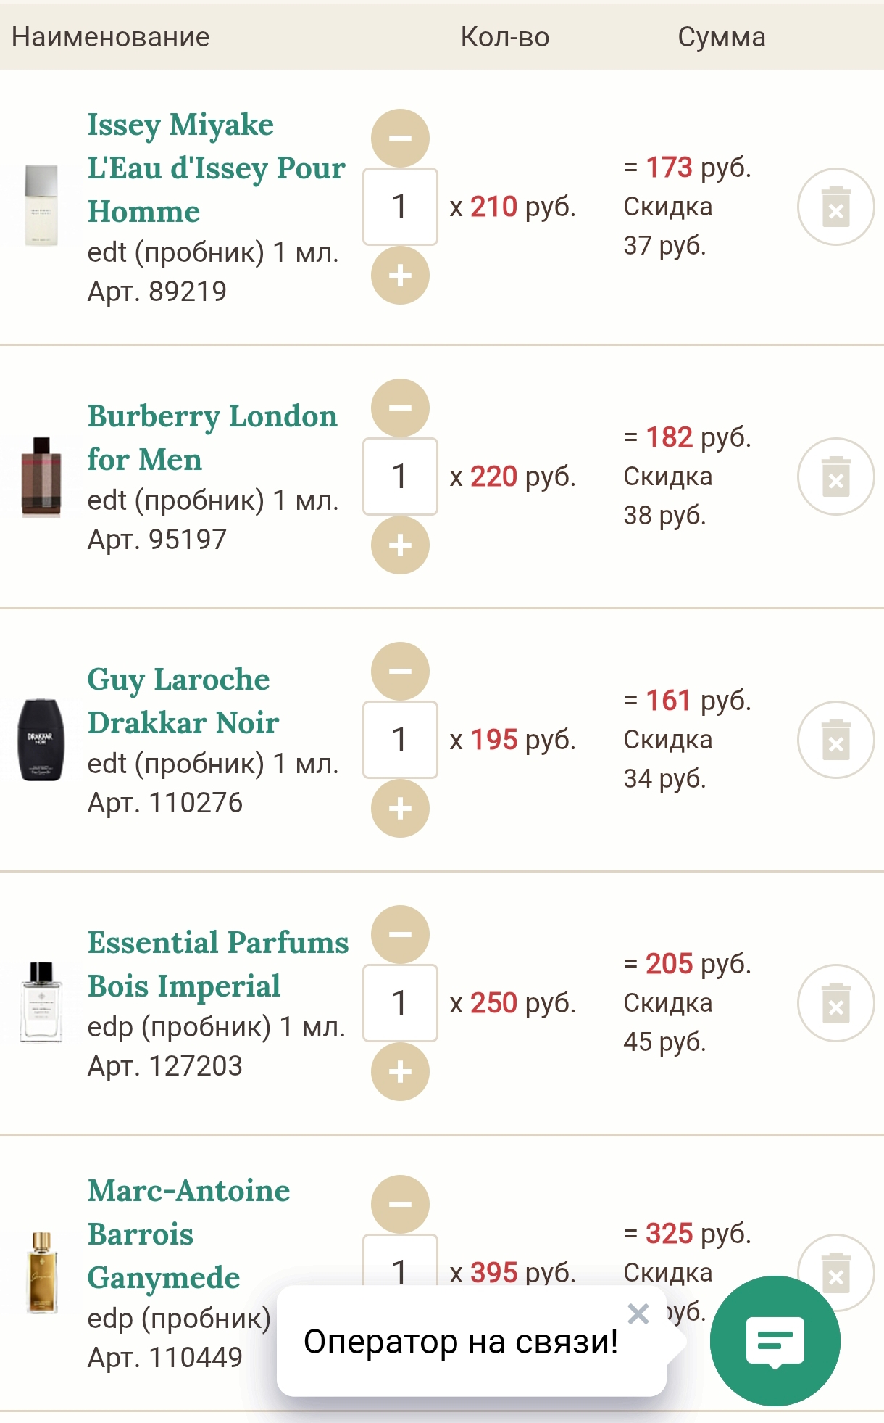Increase Issey Miyake quantity with plus button
The width and height of the screenshot is (884, 1423).
coord(400,276)
